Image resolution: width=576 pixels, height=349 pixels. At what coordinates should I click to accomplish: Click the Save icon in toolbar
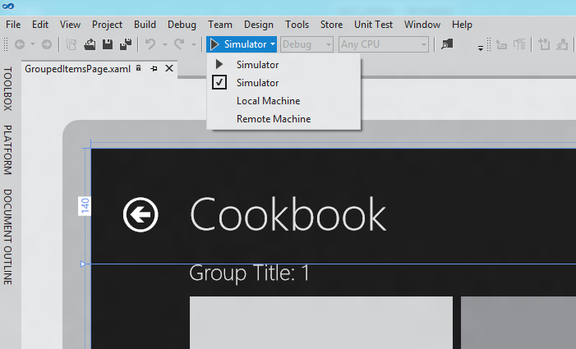coord(108,44)
